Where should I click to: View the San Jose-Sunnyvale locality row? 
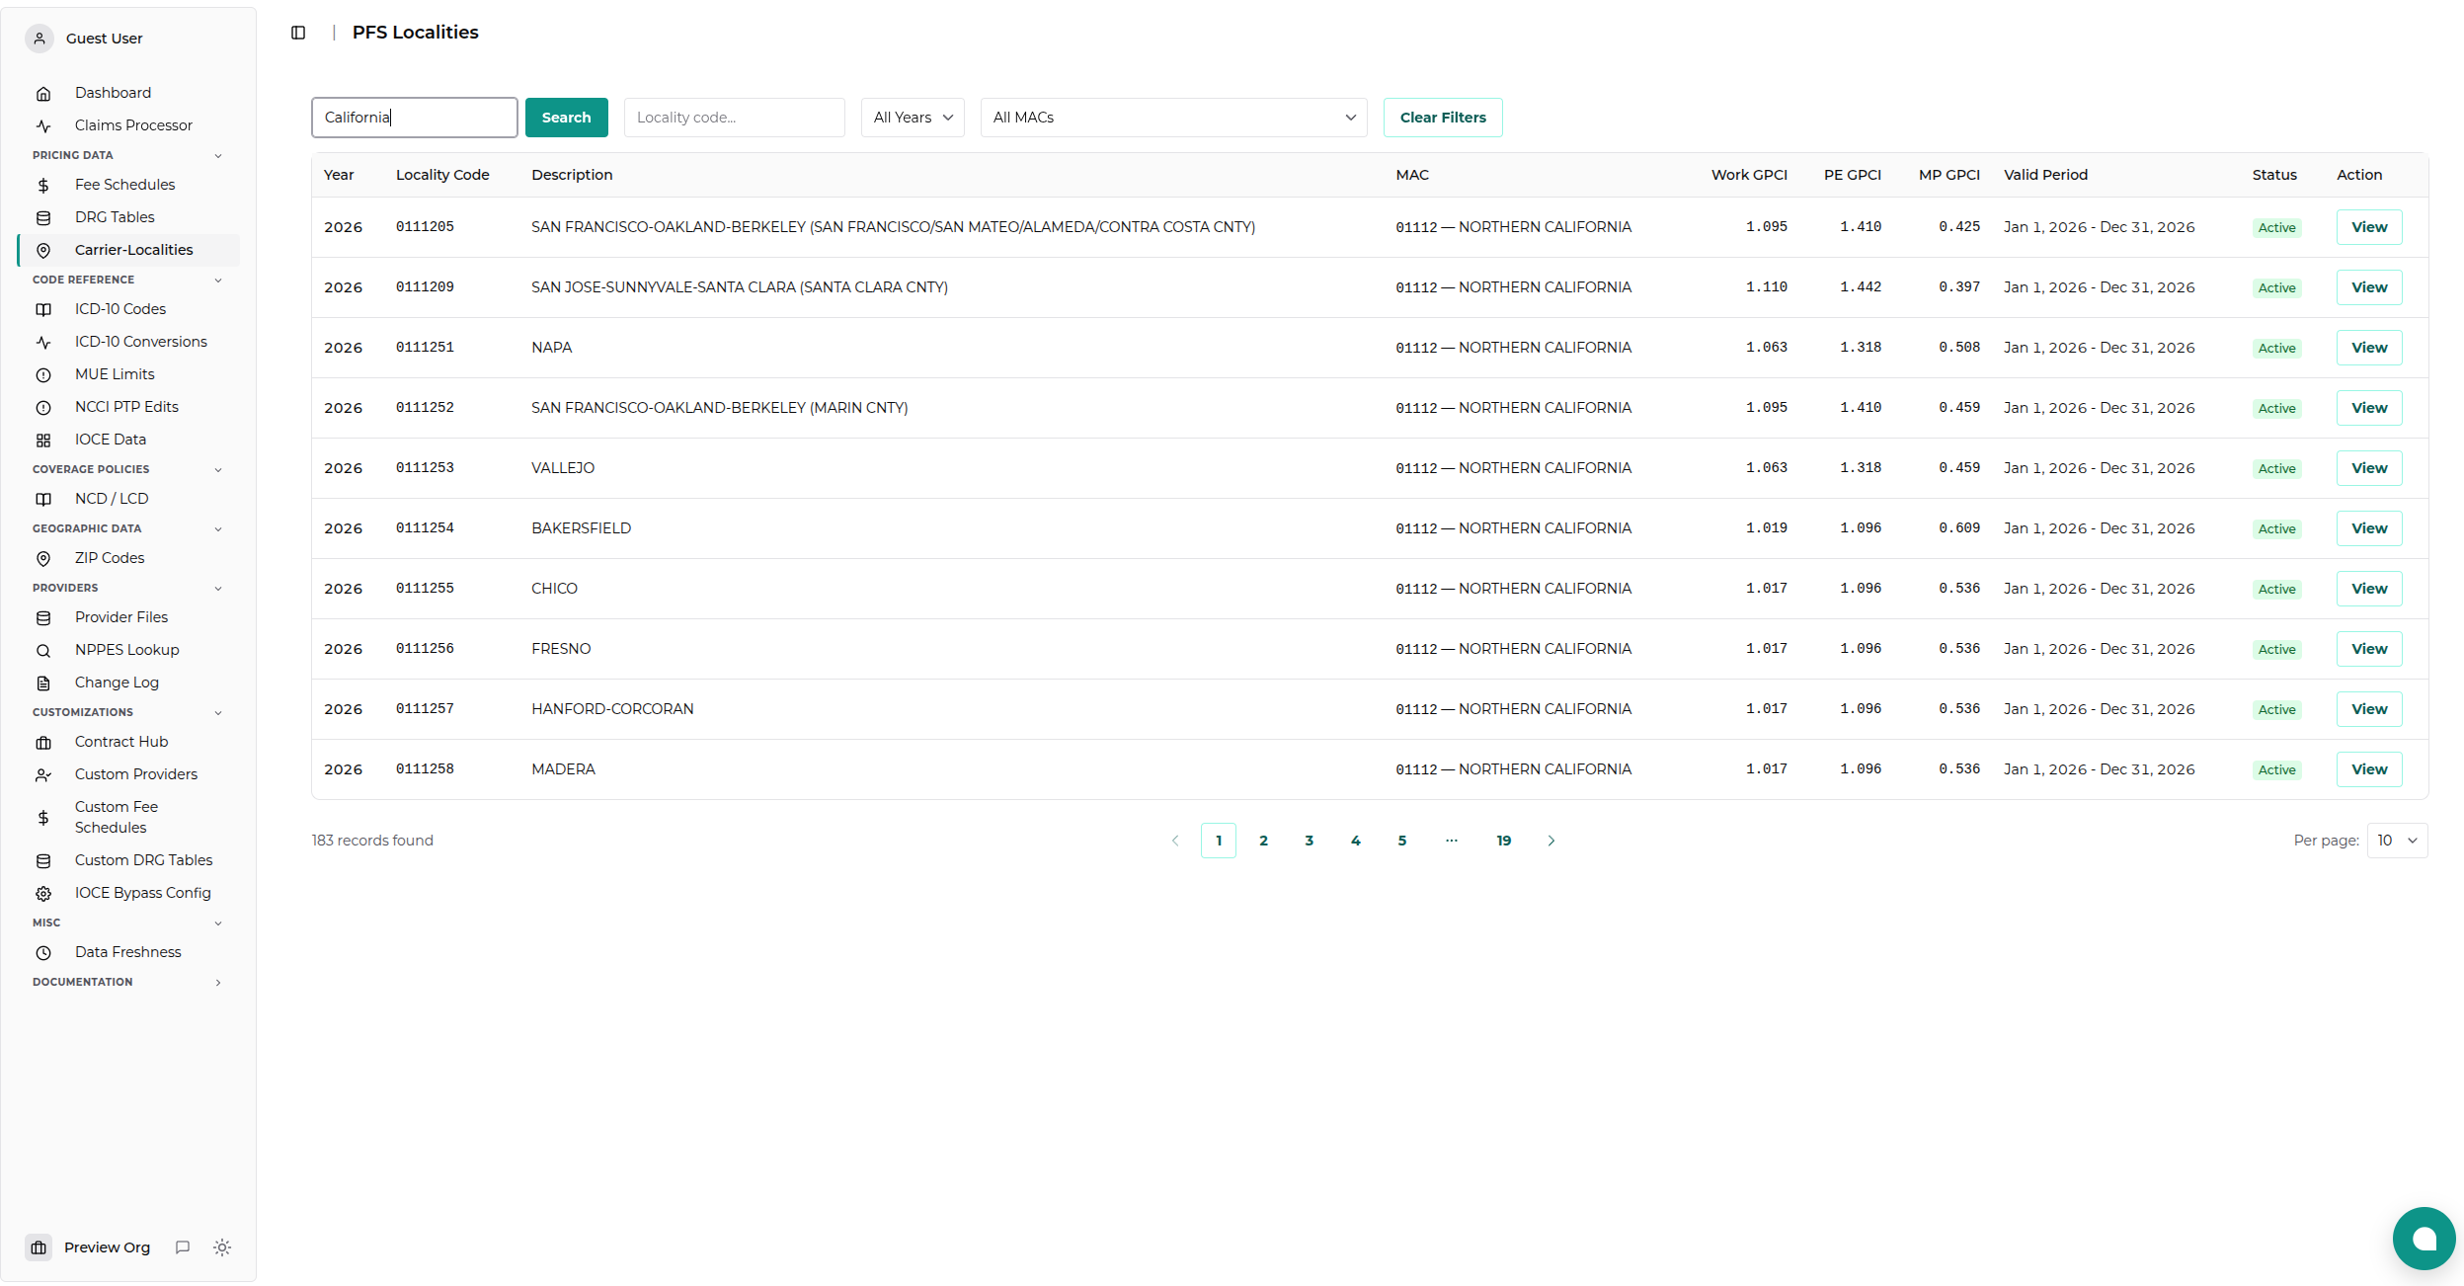pos(2369,287)
